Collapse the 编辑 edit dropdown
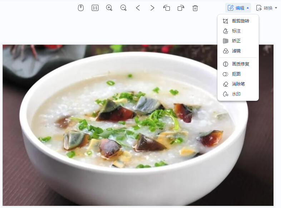 238,8
